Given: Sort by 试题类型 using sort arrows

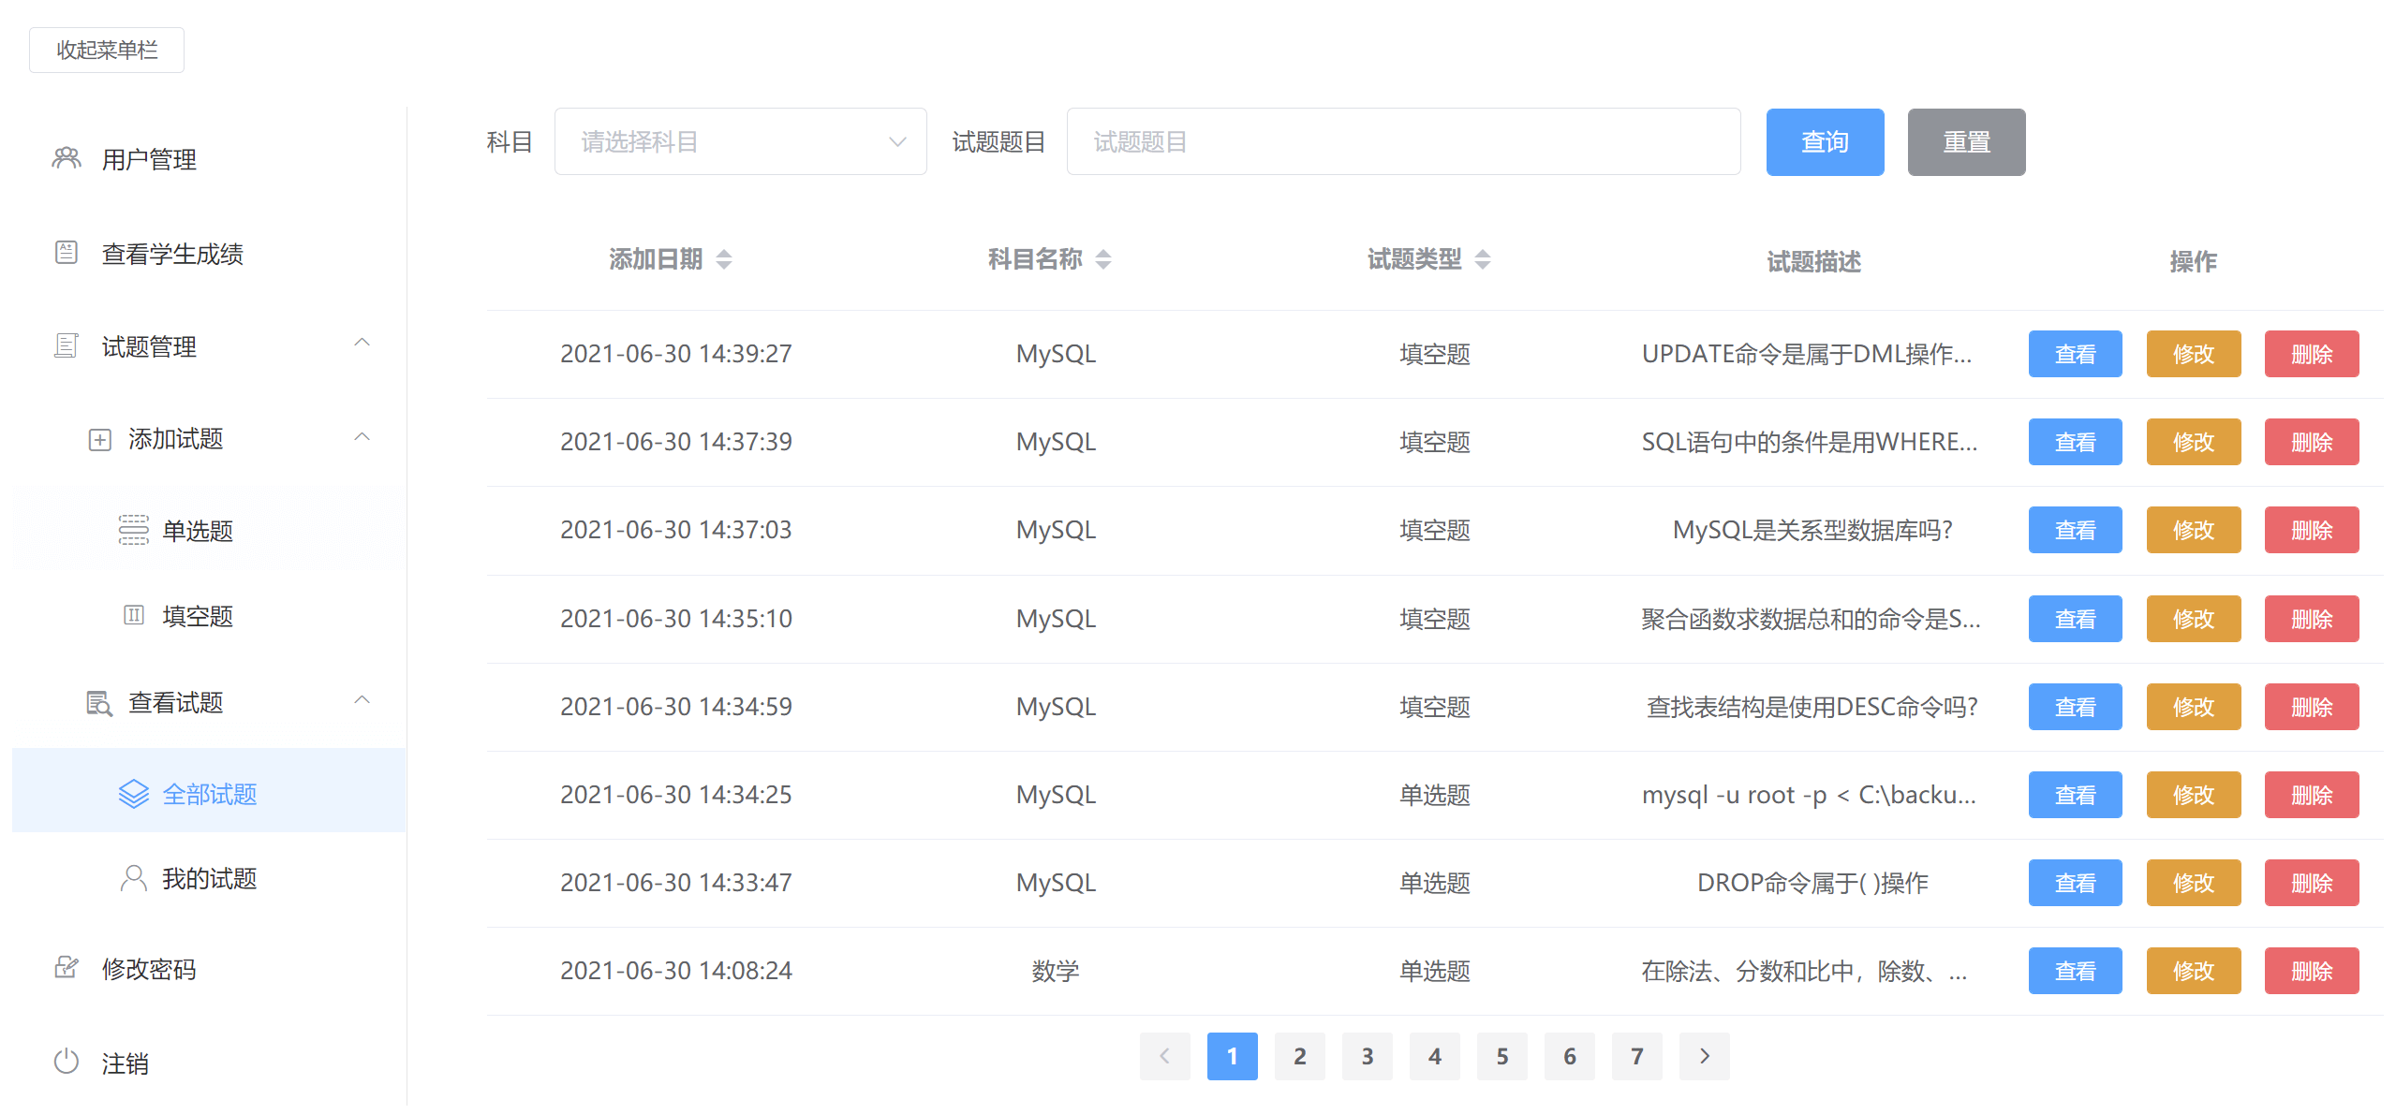Looking at the screenshot, I should 1483,259.
